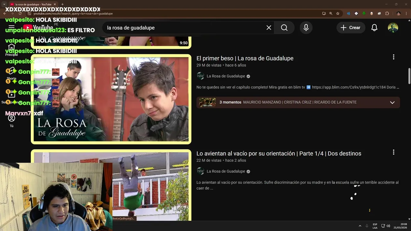Screen dimensions: 411x231
Task: Open the Chrome profile avatar
Action: (398, 13)
